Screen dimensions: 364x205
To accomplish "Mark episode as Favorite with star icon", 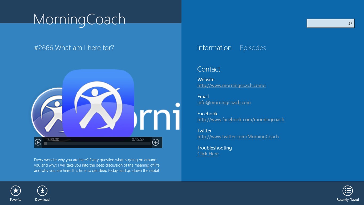I will pos(16,191).
